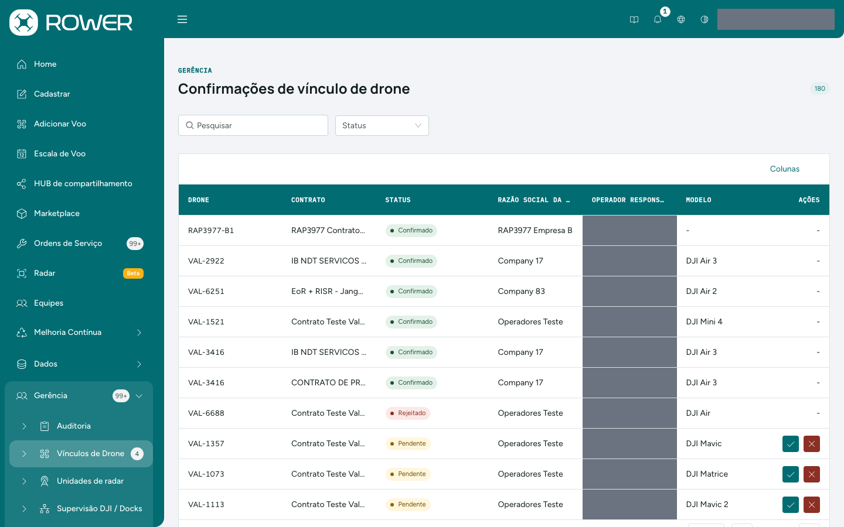Screen dimensions: 844x527
Task: Open the language globe icon
Action: 681,19
